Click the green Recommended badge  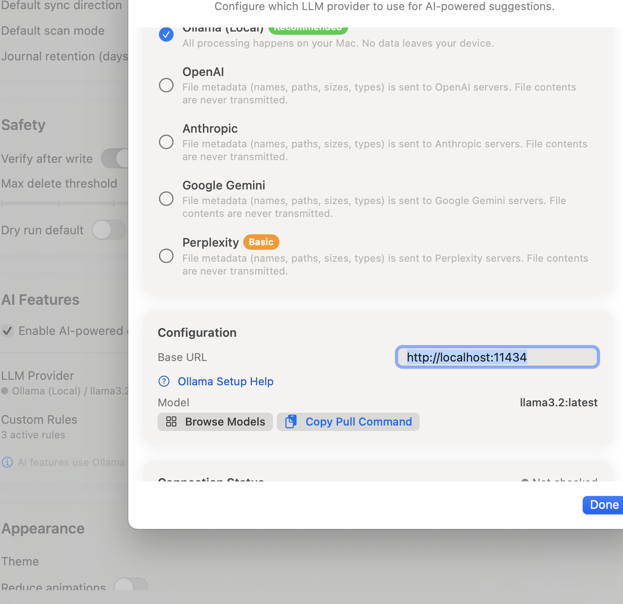pyautogui.click(x=308, y=30)
